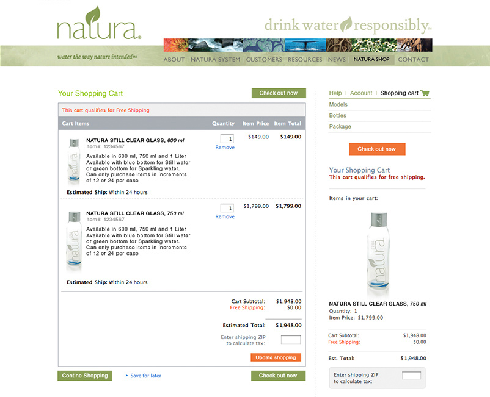The height and width of the screenshot is (397, 490).
Task: Click the Save for later link
Action: pyautogui.click(x=146, y=376)
